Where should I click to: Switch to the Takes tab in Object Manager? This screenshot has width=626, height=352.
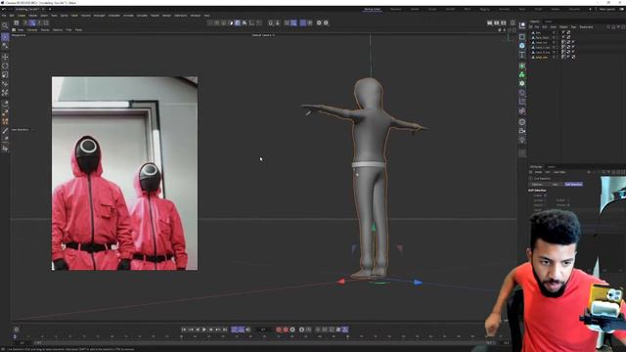pos(549,22)
